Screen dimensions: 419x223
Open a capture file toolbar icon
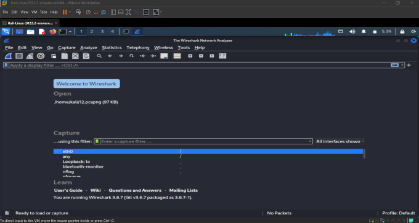(54, 56)
